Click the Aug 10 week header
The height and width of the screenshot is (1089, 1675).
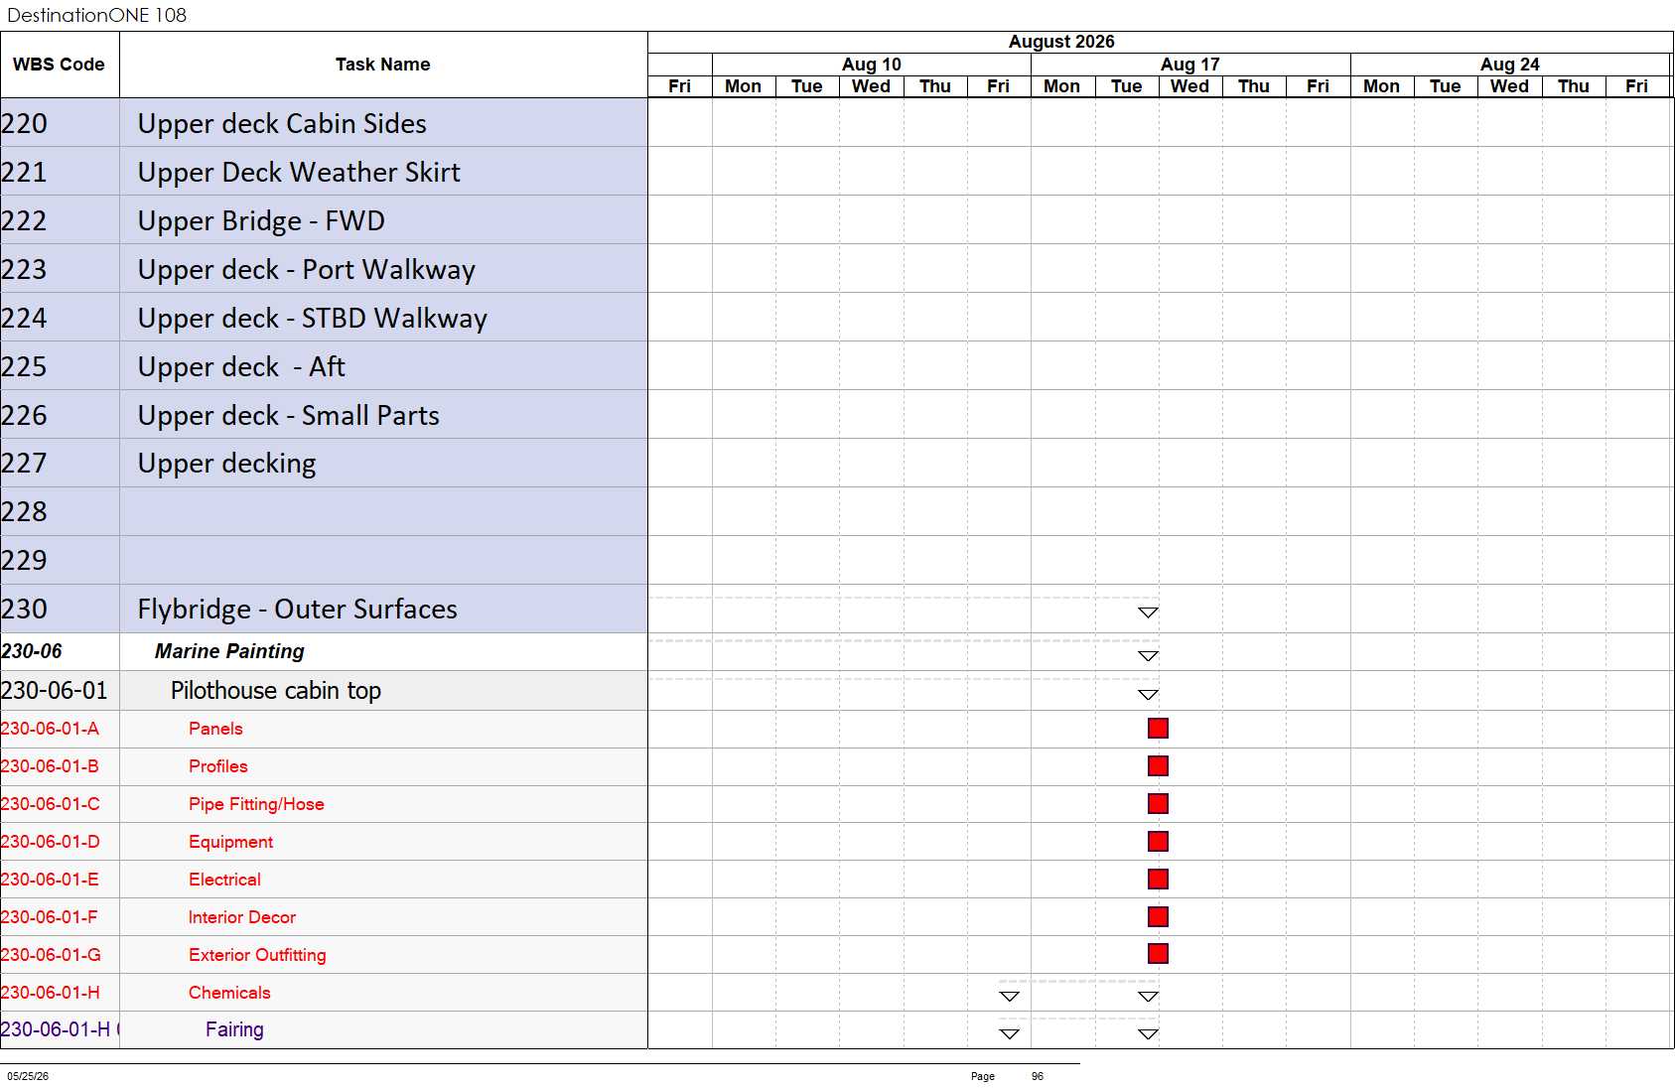click(872, 65)
